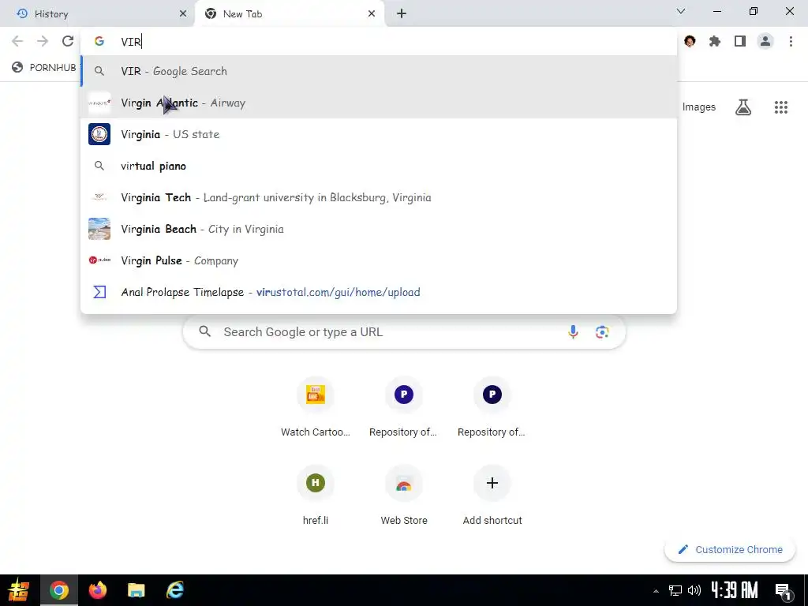This screenshot has width=808, height=606.
Task: Open Chrome from the taskbar
Action: pos(58,590)
